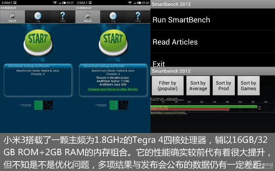The width and height of the screenshot is (275, 171).
Task: Open the Help tab in the right AndEBench screen
Action: pos(138,17)
